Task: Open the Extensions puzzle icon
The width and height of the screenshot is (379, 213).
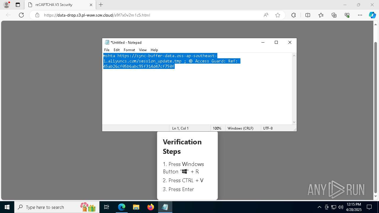Action: 293,15
